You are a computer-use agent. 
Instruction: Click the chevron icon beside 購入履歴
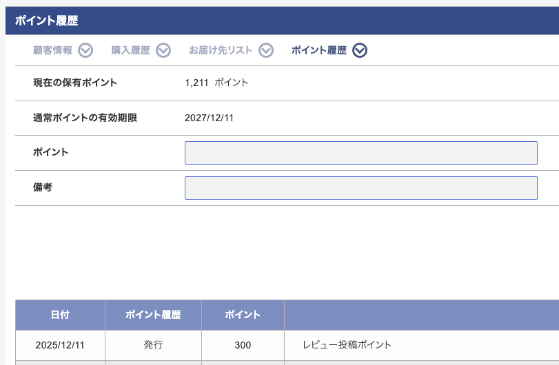click(x=163, y=50)
